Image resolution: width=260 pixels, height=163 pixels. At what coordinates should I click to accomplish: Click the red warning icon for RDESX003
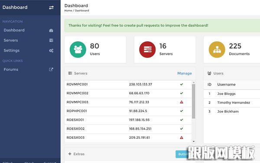(182, 137)
